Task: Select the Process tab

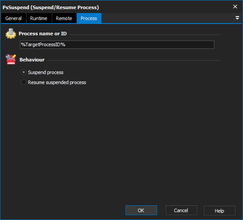Action: [x=89, y=18]
